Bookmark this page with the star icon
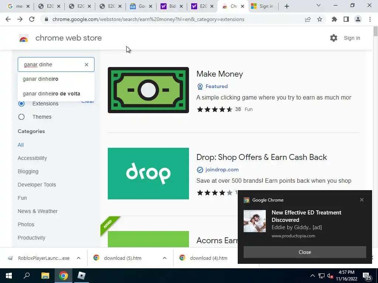This screenshot has height=283, width=378. tap(319, 19)
